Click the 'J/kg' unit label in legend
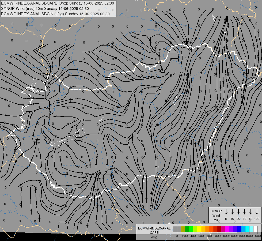 point(154,237)
